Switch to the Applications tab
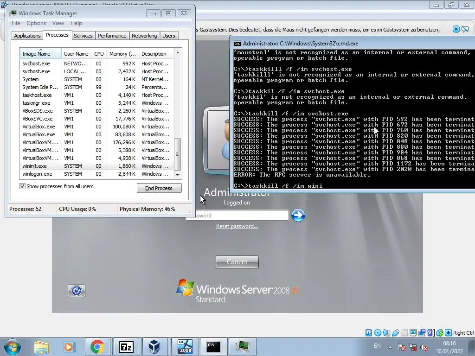The width and height of the screenshot is (475, 356). click(x=27, y=36)
